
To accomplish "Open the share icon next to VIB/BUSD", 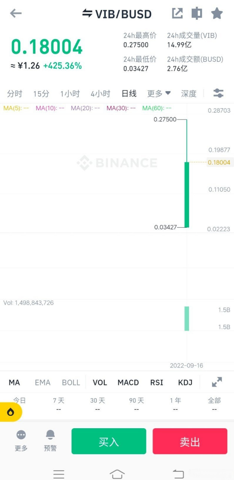I will [177, 13].
